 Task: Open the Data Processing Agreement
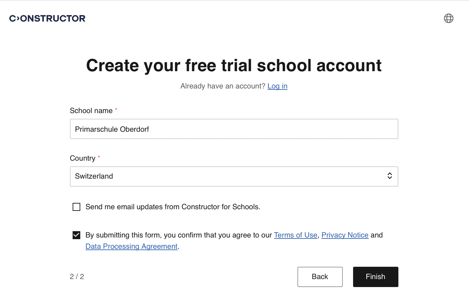pyautogui.click(x=131, y=246)
